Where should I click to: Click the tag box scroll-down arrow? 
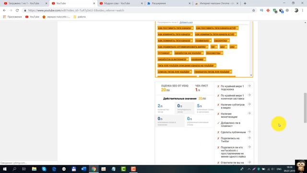[x=251, y=75]
